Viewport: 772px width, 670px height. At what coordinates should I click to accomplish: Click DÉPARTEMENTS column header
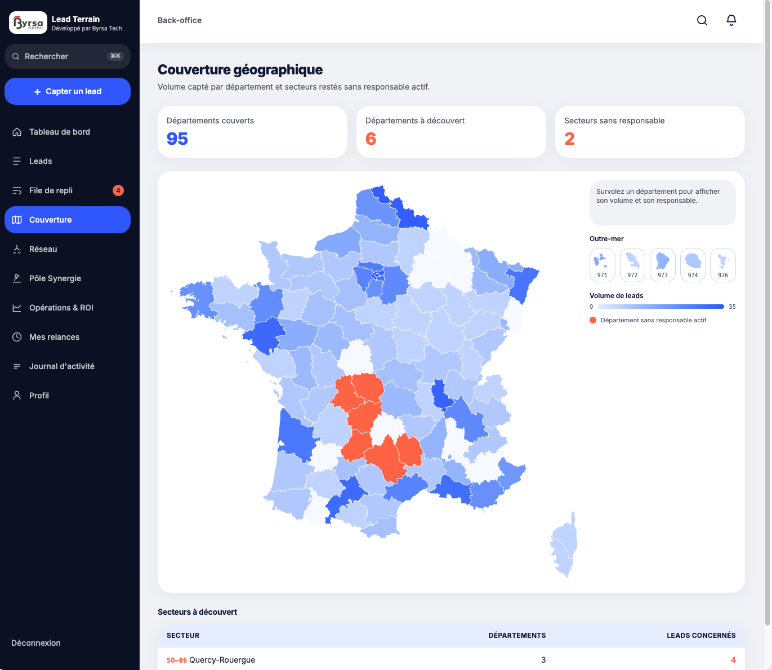(517, 636)
